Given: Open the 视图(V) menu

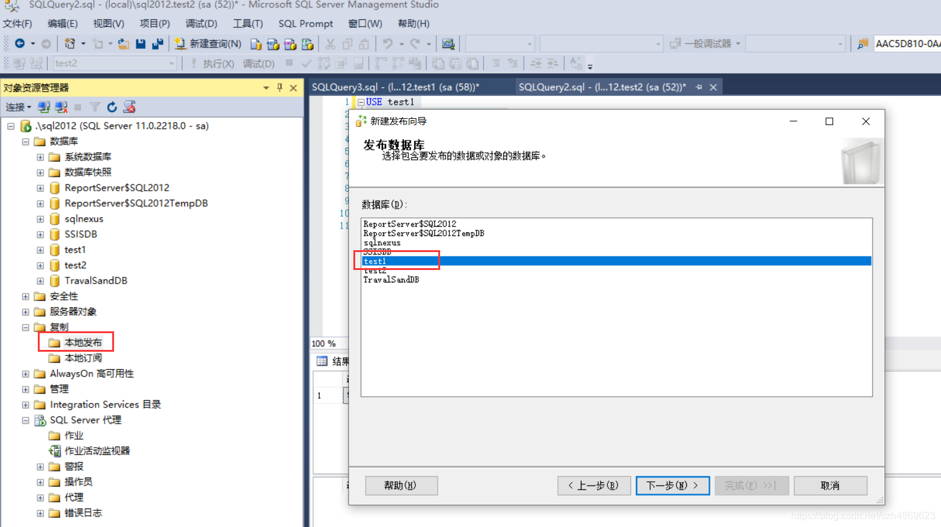Looking at the screenshot, I should click(108, 24).
